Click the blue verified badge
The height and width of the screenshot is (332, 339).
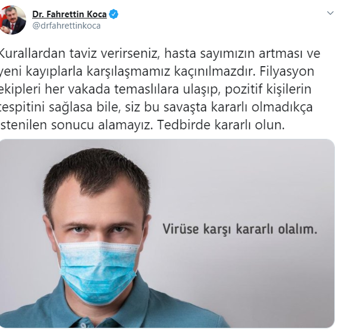pyautogui.click(x=114, y=14)
